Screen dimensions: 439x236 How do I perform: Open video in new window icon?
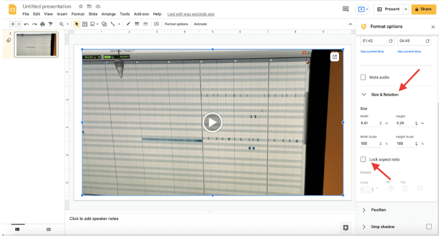pos(335,57)
